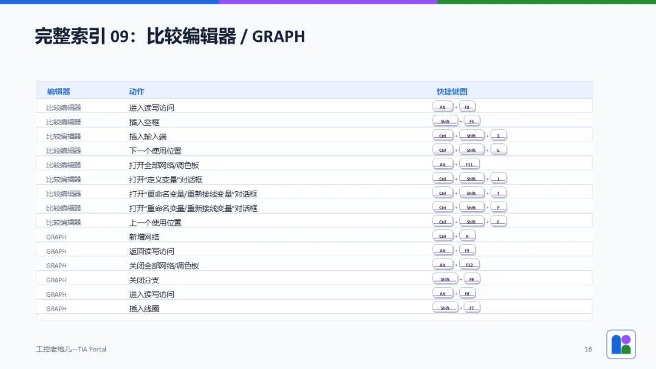Click the F9 keycap in 关闭分支 row
Screen dimensions: 656x369
coord(471,279)
